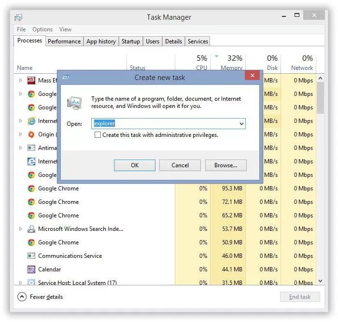Sort by the Name column header
The height and width of the screenshot is (322, 338).
(25, 68)
